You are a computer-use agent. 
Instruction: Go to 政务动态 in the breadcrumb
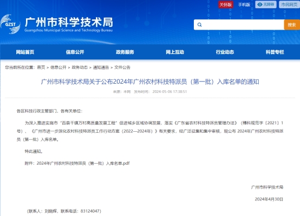point(80,67)
